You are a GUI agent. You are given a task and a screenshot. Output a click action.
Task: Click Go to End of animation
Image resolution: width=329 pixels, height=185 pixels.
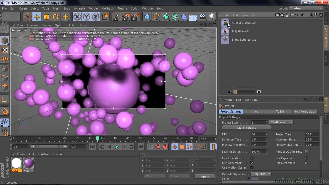click(141, 147)
